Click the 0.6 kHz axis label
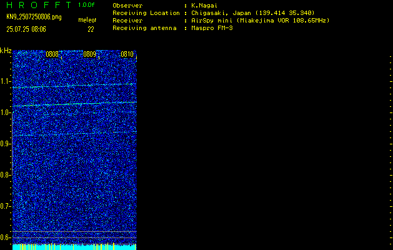 click(x=4, y=237)
